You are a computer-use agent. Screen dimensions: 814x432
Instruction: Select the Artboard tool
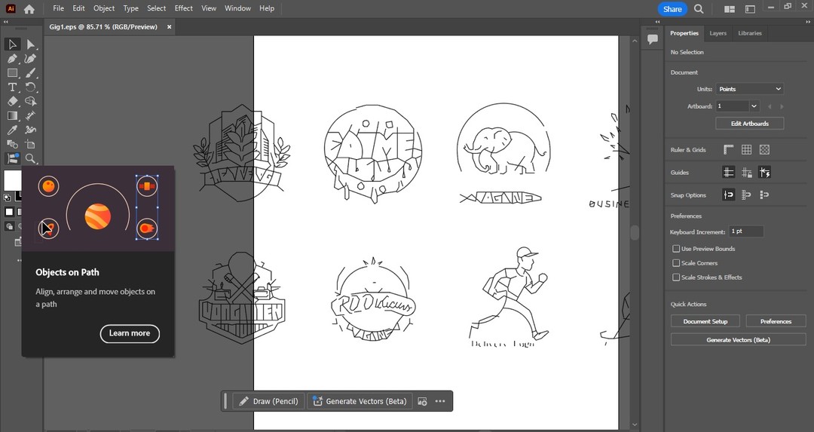31,144
